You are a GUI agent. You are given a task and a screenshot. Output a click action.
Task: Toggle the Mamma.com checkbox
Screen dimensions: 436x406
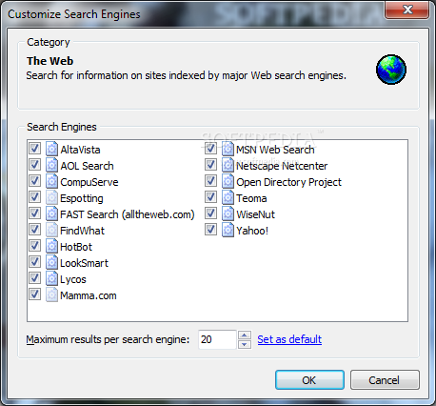pyautogui.click(x=34, y=294)
